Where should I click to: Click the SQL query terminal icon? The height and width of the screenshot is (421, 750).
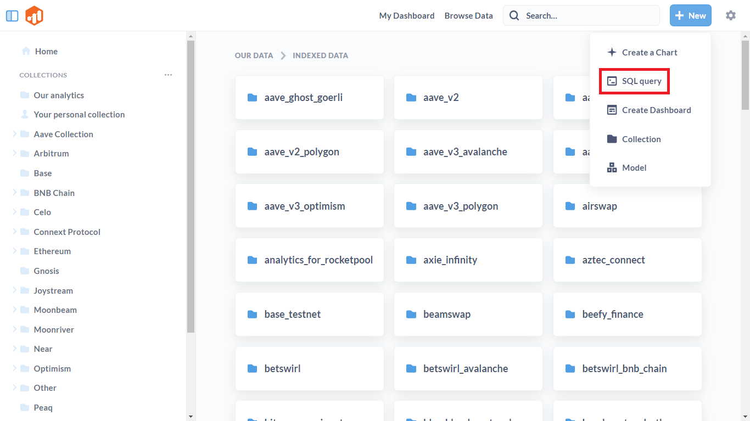(612, 81)
